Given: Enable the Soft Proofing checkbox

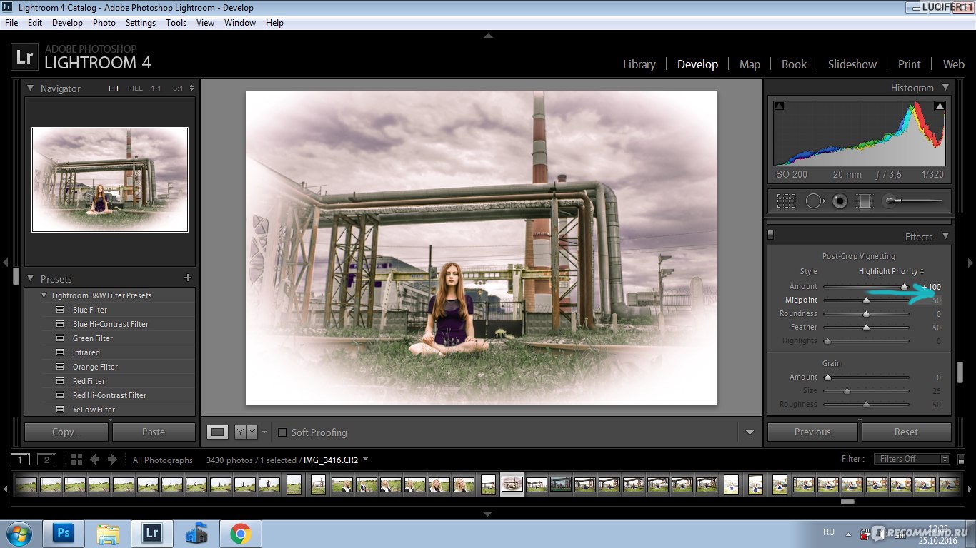Looking at the screenshot, I should click(282, 432).
